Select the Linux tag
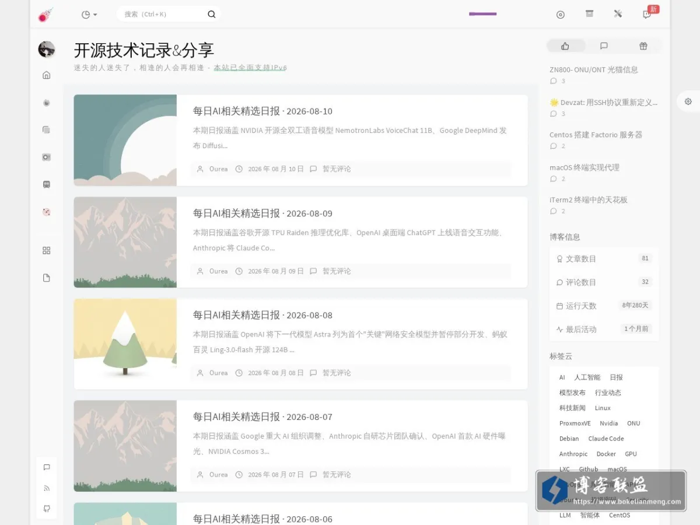The width and height of the screenshot is (700, 525). (603, 408)
